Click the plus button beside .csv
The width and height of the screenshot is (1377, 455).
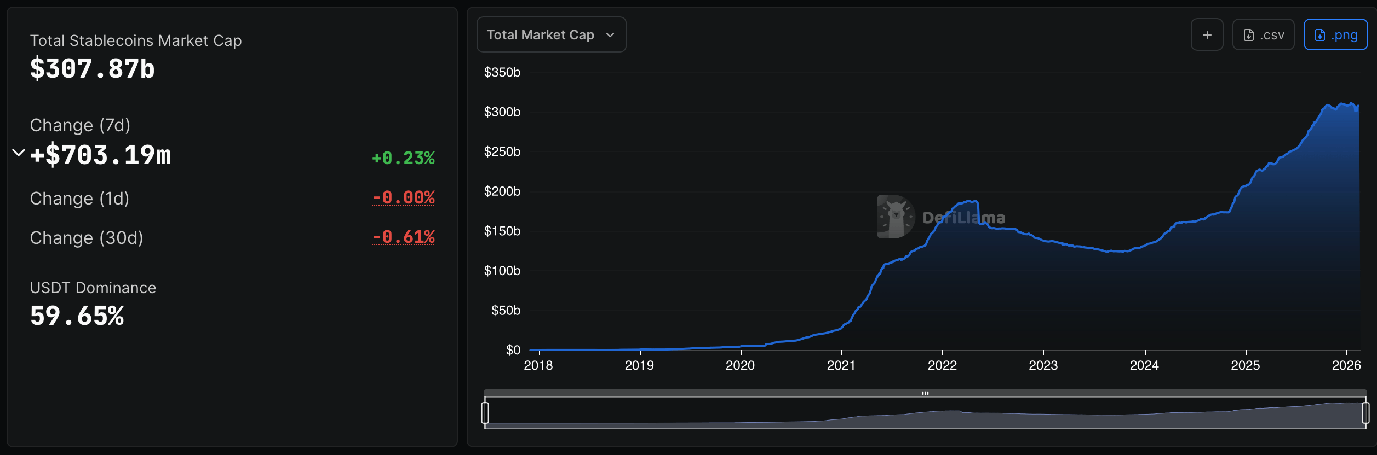tap(1207, 35)
